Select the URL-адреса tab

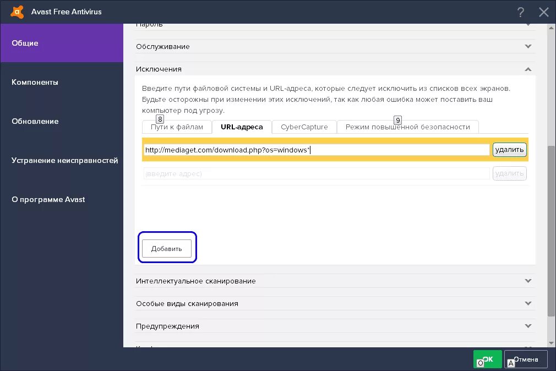242,127
